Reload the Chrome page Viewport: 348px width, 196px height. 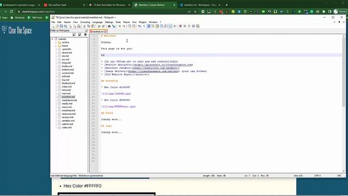[x=11, y=11]
